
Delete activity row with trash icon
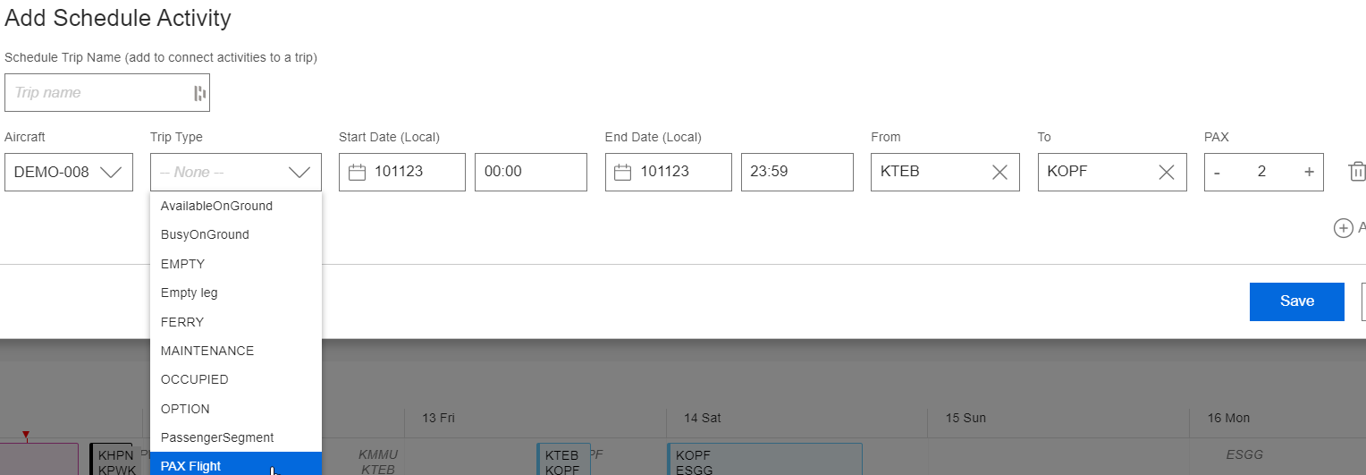[1357, 172]
